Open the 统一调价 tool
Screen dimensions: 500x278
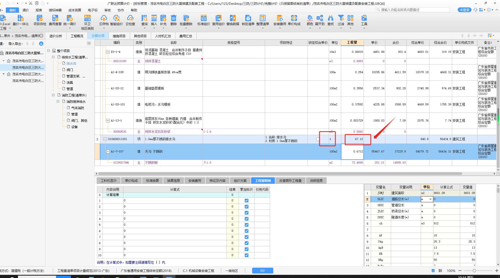tap(70, 20)
